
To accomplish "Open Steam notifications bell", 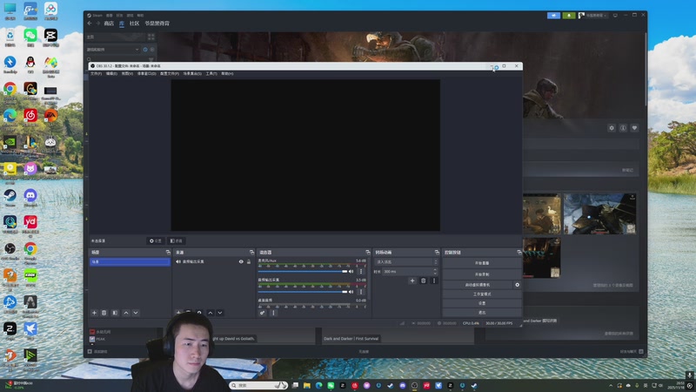I will click(569, 16).
